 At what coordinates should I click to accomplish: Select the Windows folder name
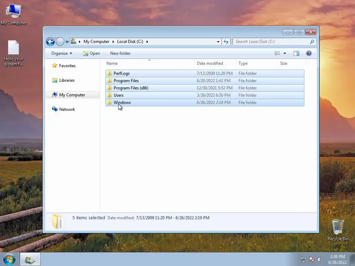(122, 103)
